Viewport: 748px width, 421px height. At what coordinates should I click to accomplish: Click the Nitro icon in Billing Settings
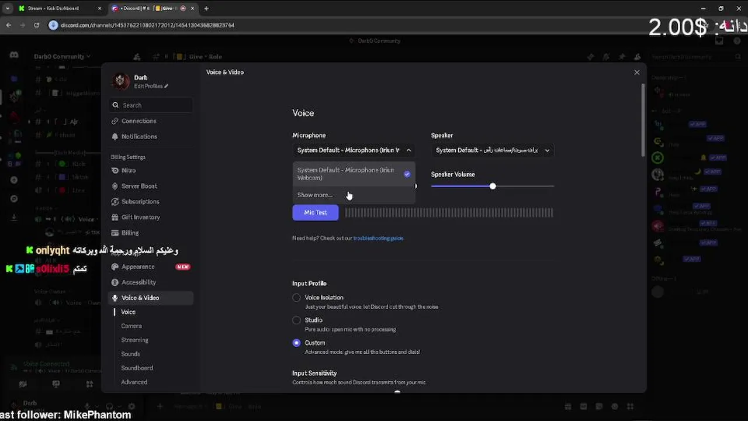[115, 171]
